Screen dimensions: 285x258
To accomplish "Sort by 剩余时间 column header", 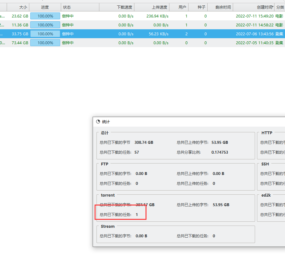I will (220, 7).
